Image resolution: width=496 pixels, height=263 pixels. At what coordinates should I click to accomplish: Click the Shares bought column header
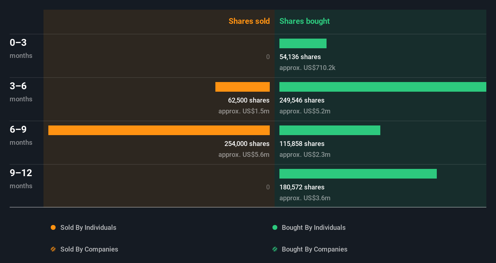point(304,21)
